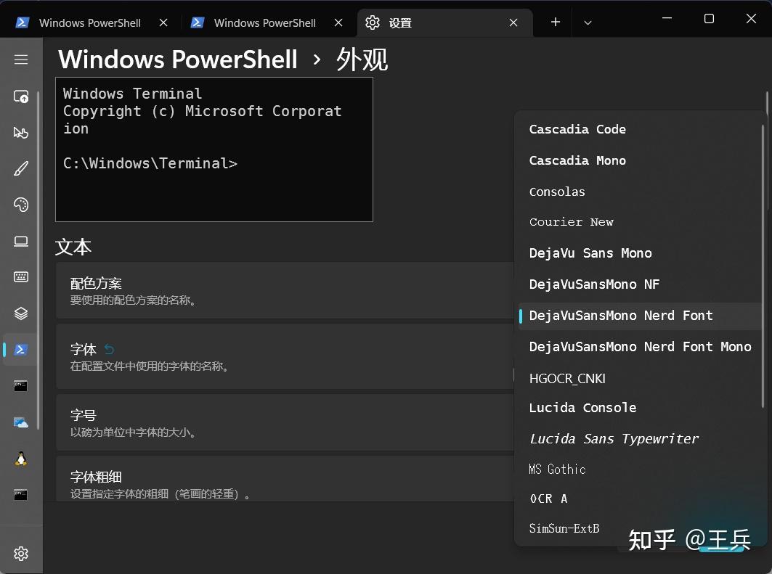
Task: Click the font list scrollbar
Action: click(x=763, y=266)
